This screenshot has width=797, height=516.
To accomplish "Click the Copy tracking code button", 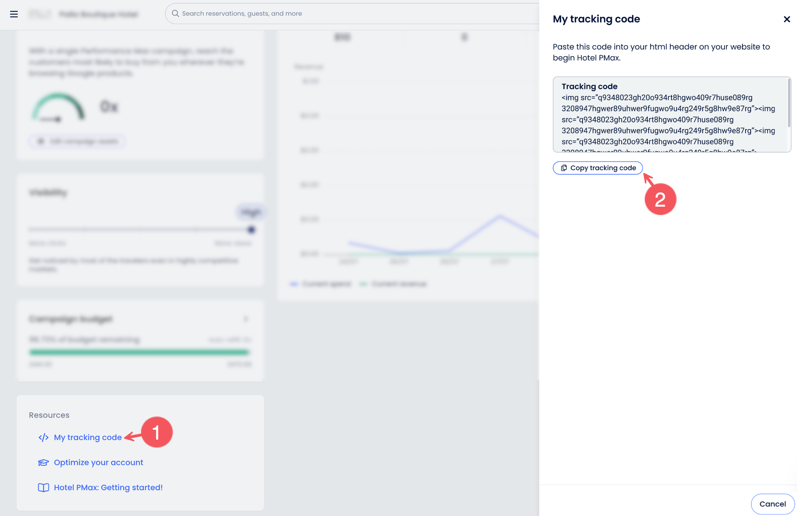I will pos(598,168).
